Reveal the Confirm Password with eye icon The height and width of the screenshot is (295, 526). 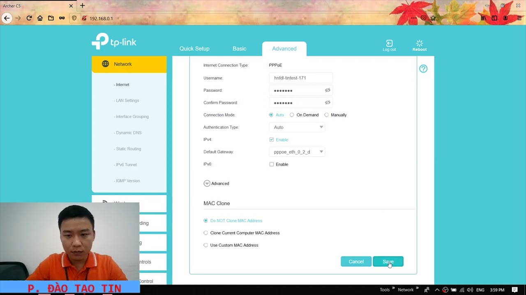pos(328,102)
